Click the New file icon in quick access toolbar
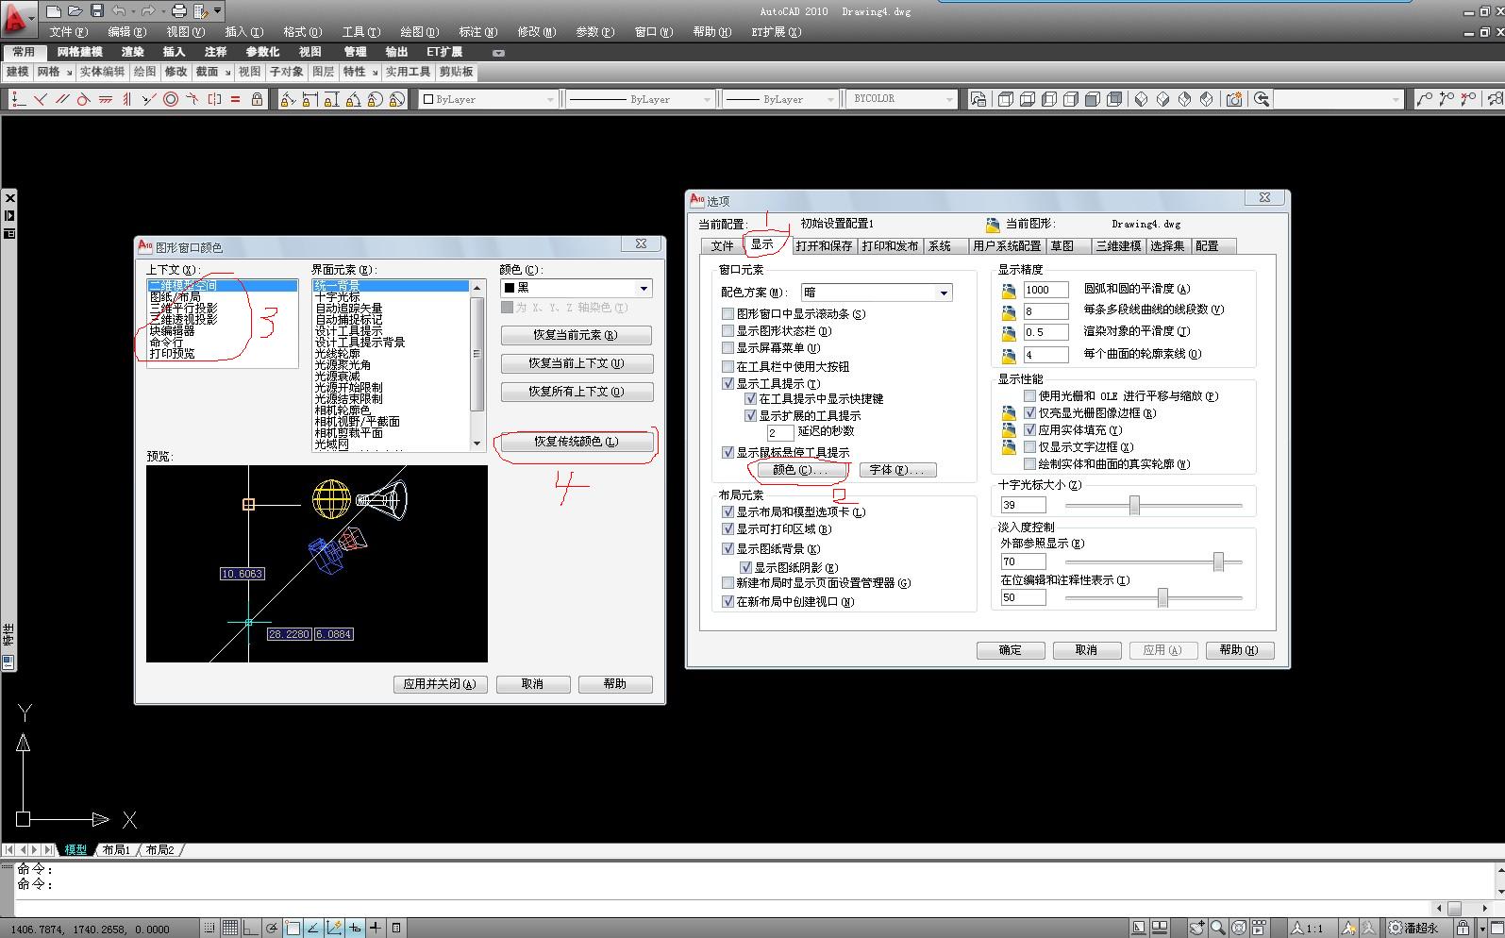Screen dimensions: 1505x938 point(54,11)
